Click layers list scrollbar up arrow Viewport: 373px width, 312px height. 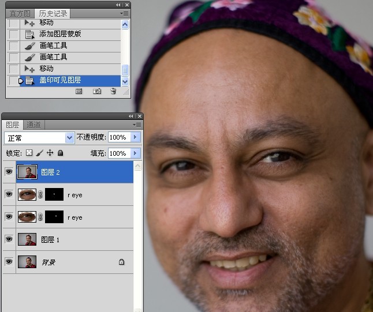(138, 166)
